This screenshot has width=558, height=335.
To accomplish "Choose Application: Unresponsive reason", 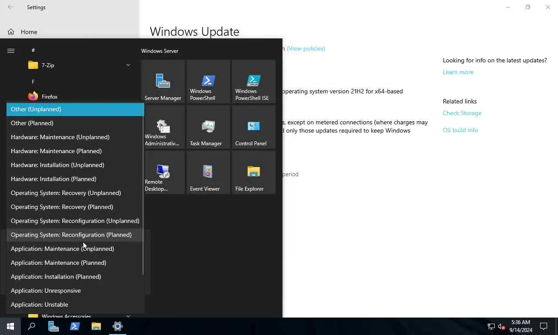I will pyautogui.click(x=75, y=291).
